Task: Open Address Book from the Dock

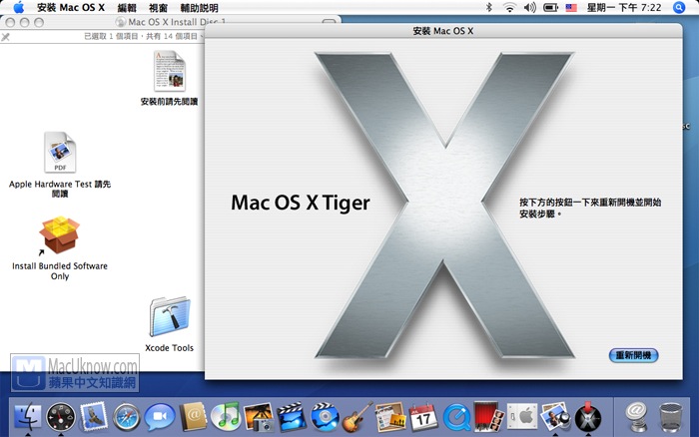Action: click(x=193, y=417)
